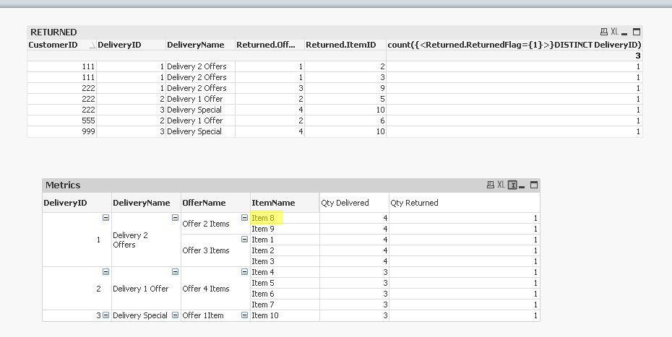This screenshot has width=672, height=337.
Task: Select CustomerID 555 in RETURNED
Action: (x=61, y=121)
